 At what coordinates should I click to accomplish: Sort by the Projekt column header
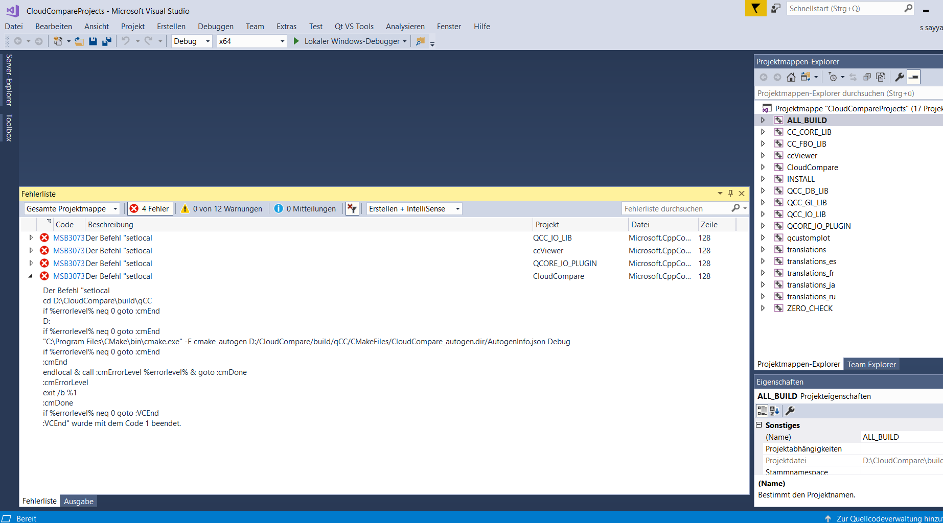click(x=580, y=225)
